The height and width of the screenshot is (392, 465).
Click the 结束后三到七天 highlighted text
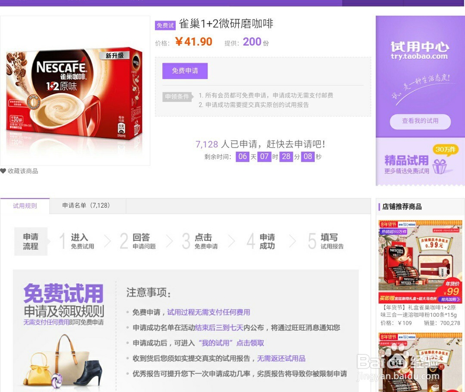coord(219,328)
